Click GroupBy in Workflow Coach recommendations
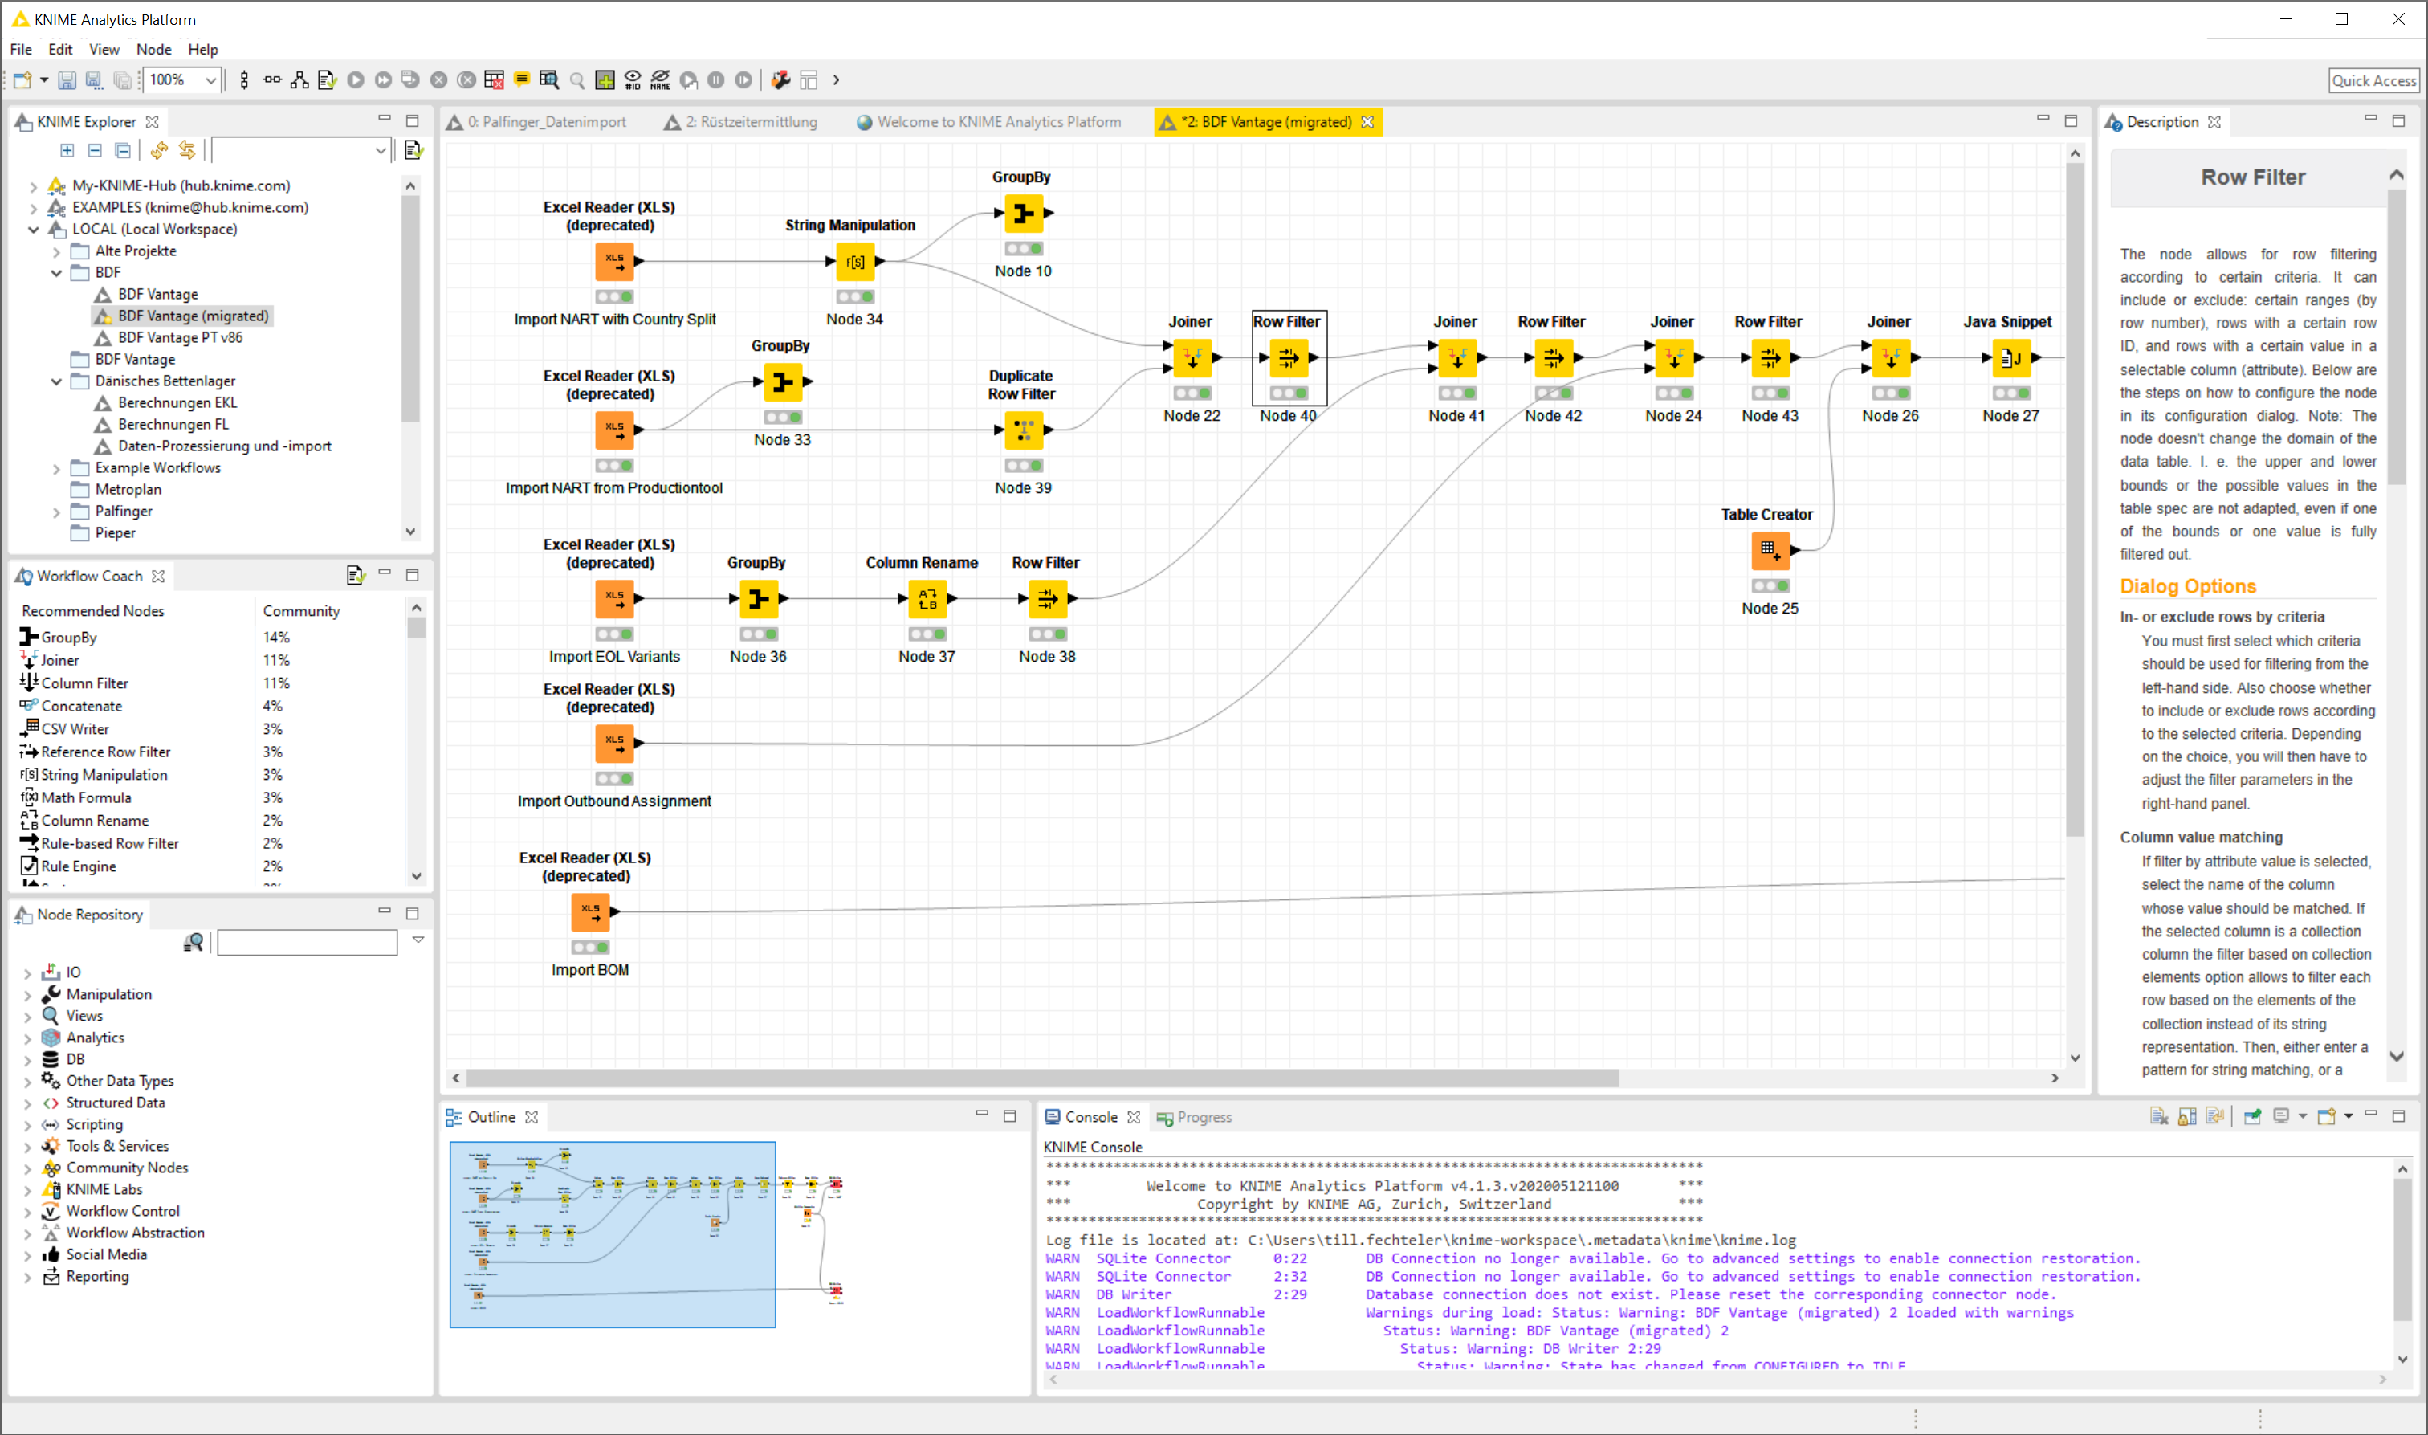Viewport: 2428px width, 1435px height. point(67,638)
